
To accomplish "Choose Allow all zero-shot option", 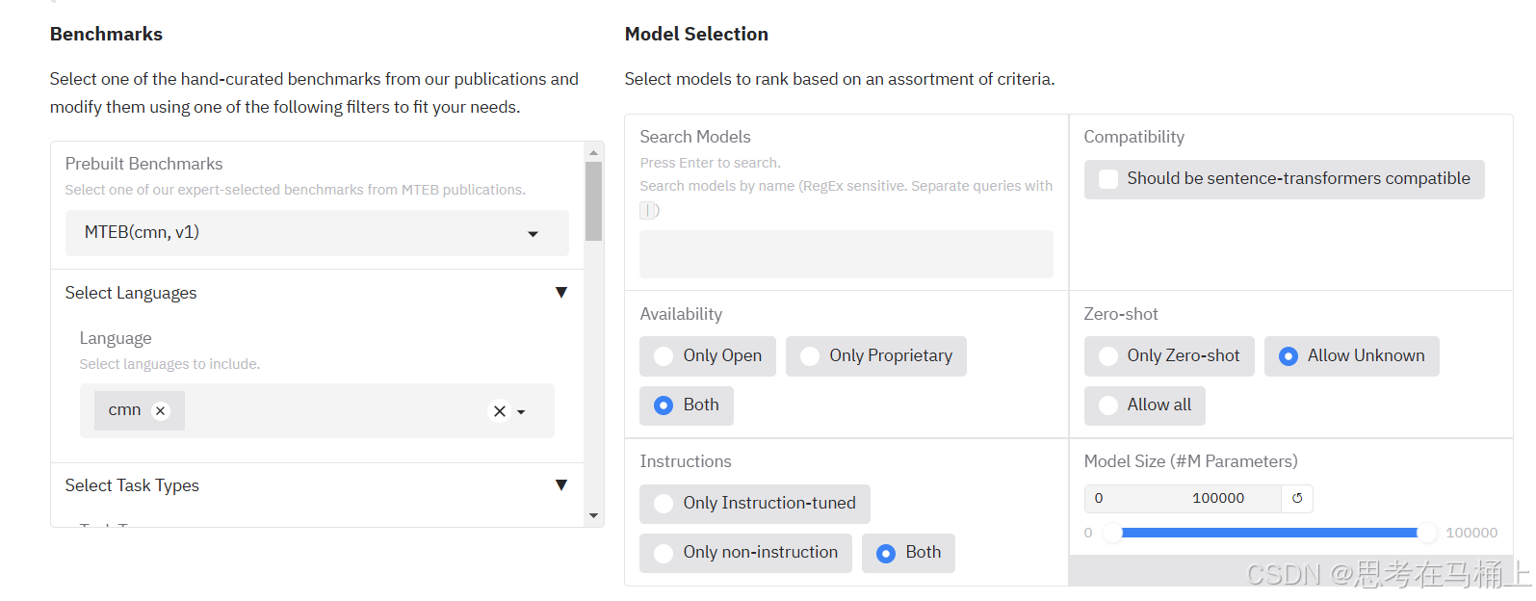I will point(1108,405).
